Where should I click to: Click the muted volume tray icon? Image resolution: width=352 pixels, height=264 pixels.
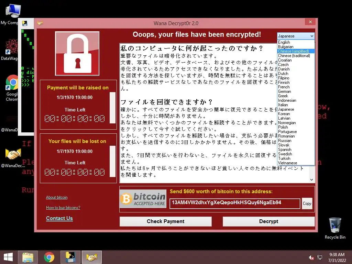tap(311, 257)
